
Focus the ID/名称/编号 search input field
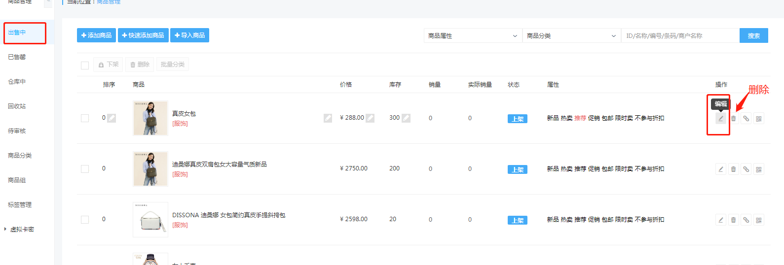point(680,36)
